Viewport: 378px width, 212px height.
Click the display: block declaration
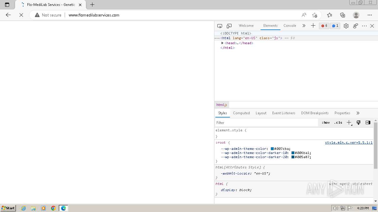coord(236,190)
